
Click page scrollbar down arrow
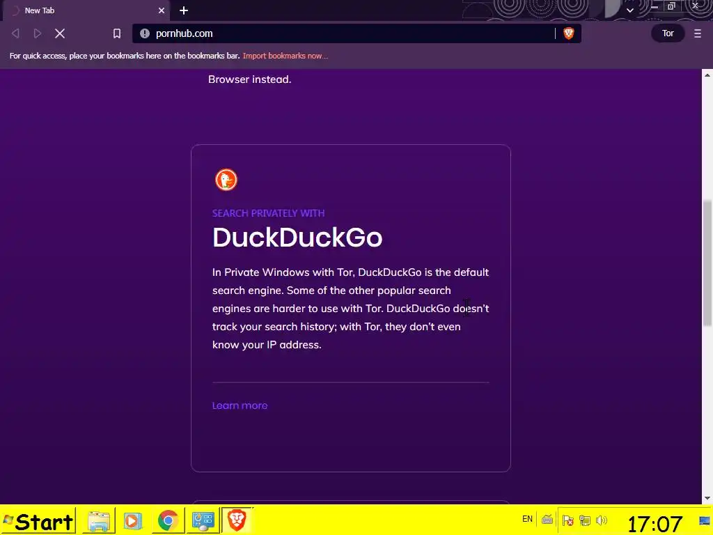[x=707, y=498]
